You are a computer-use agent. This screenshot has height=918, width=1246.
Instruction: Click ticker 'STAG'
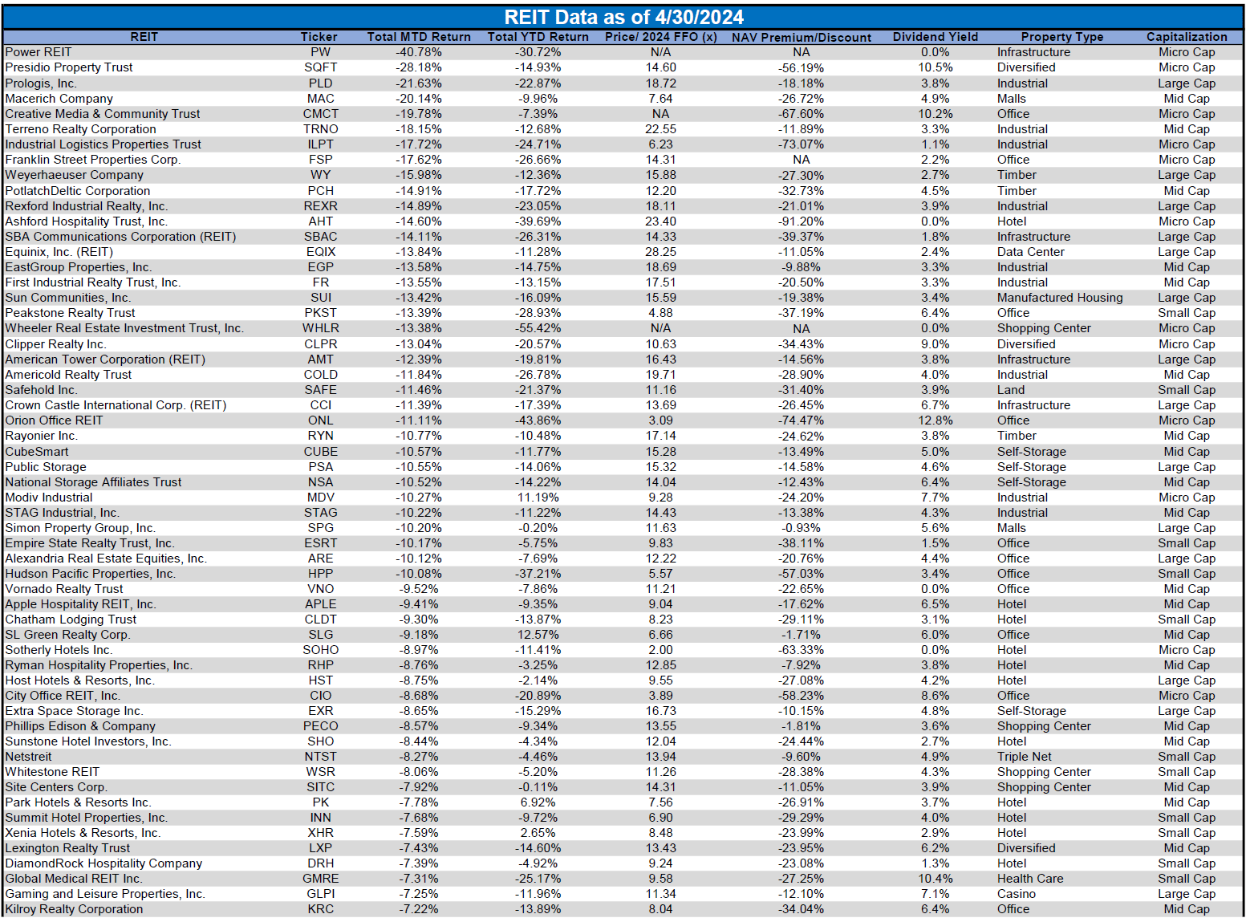321,513
